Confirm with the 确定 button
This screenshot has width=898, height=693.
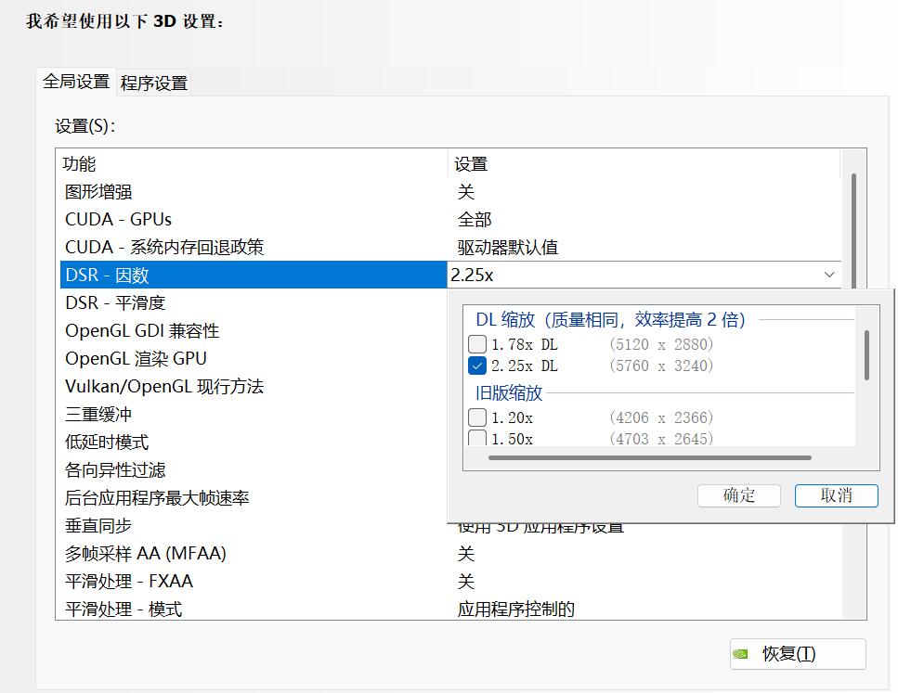[738, 495]
